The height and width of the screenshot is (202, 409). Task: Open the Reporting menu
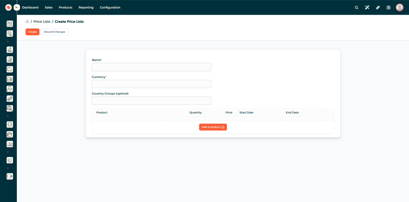pos(86,8)
